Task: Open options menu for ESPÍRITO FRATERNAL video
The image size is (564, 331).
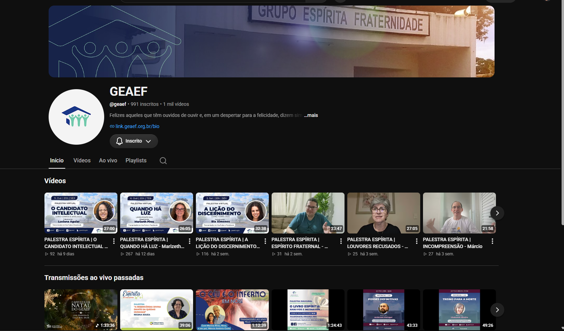Action: pyautogui.click(x=341, y=241)
